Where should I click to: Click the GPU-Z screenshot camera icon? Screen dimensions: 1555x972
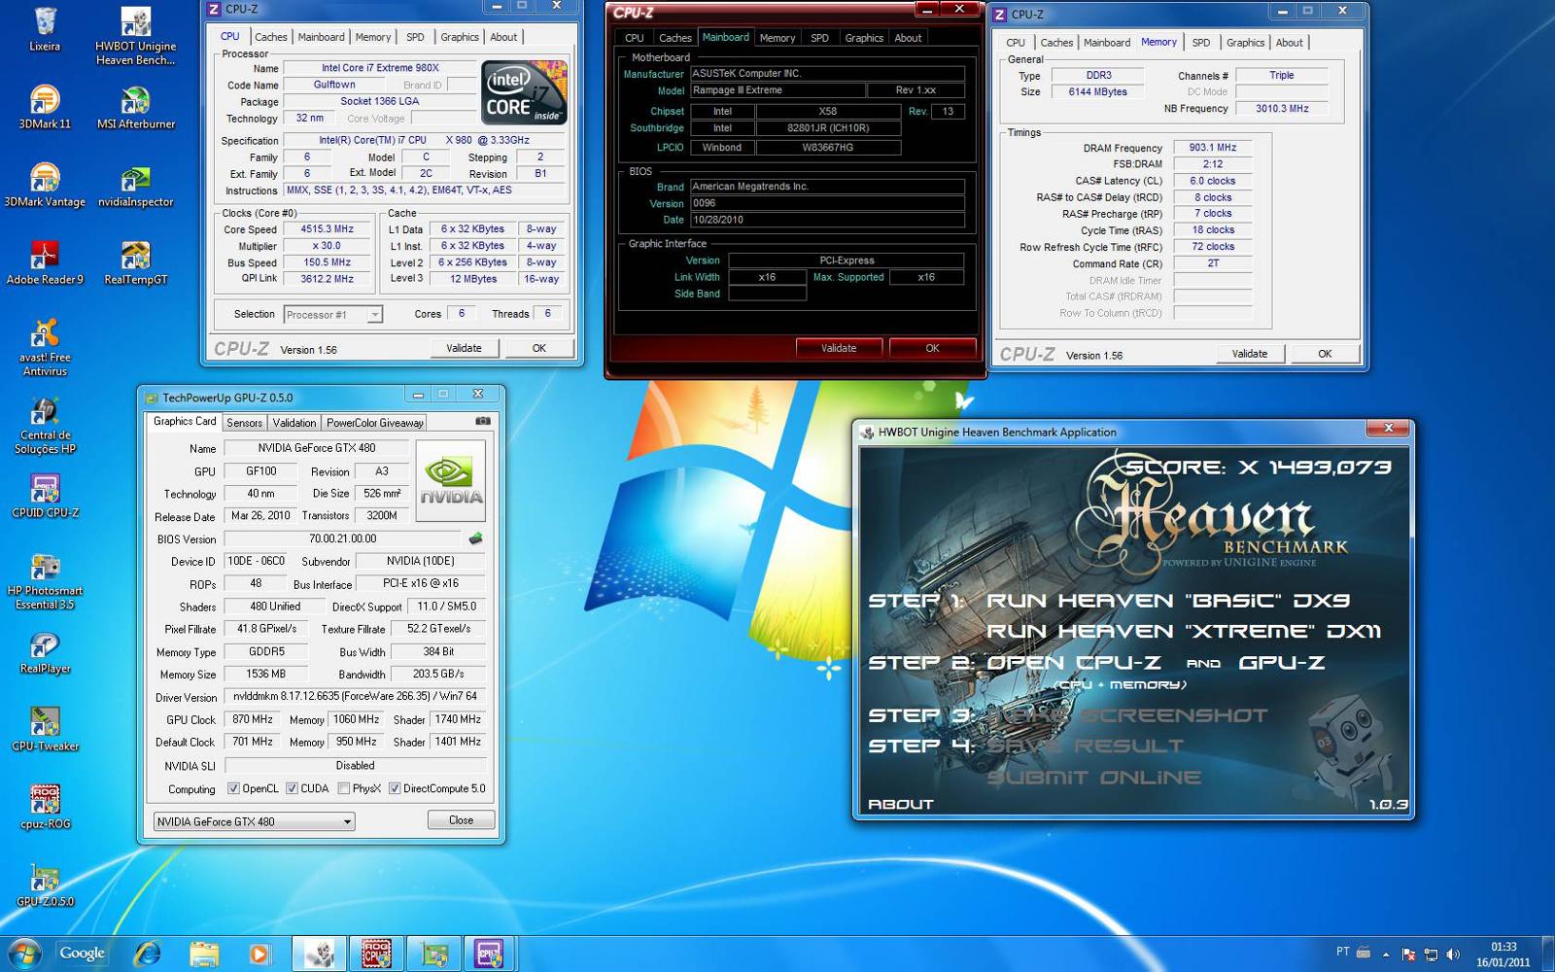pyautogui.click(x=483, y=422)
